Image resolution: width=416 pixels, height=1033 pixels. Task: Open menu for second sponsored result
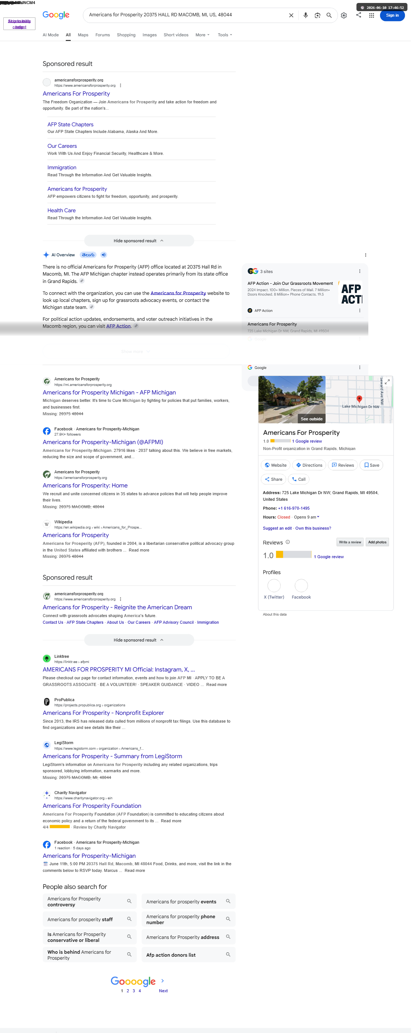click(x=120, y=599)
